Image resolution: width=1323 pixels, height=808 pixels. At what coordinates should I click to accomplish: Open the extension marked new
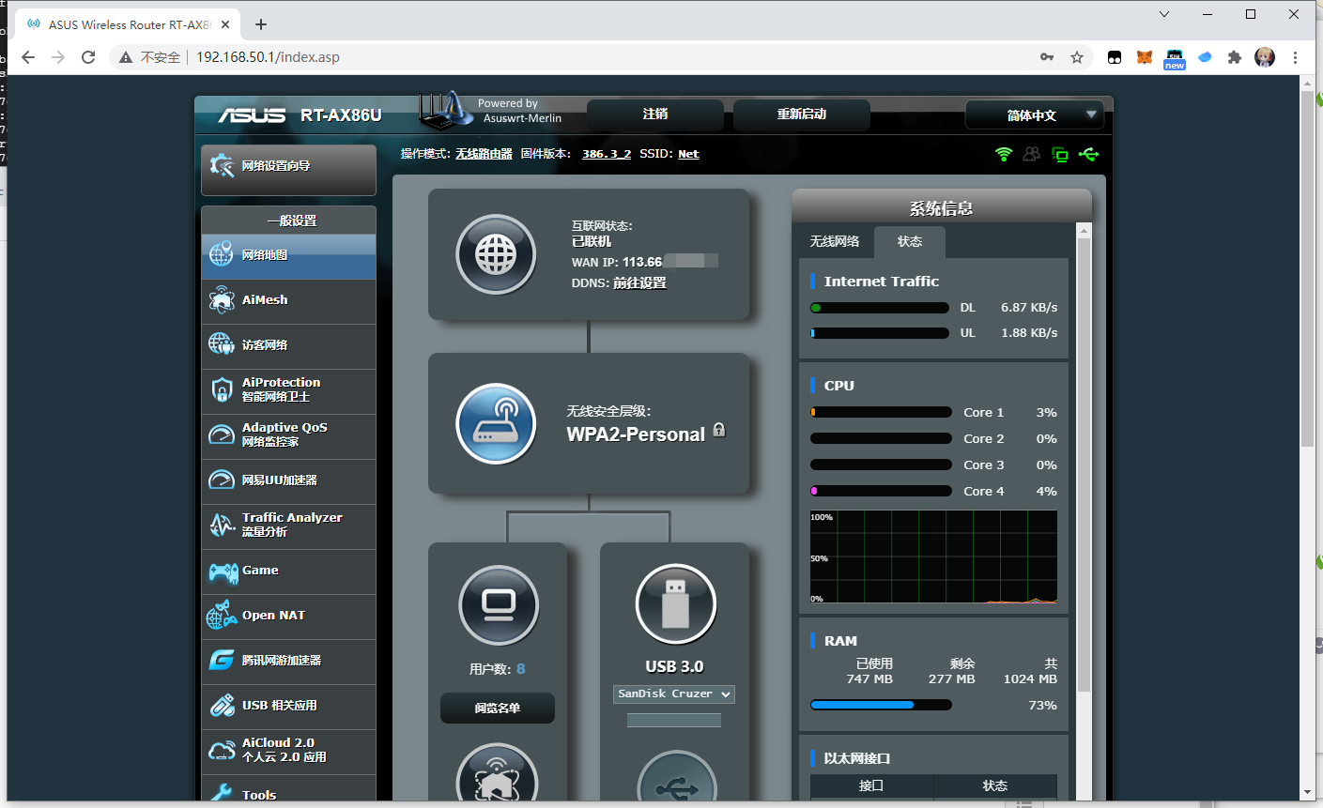tap(1175, 59)
